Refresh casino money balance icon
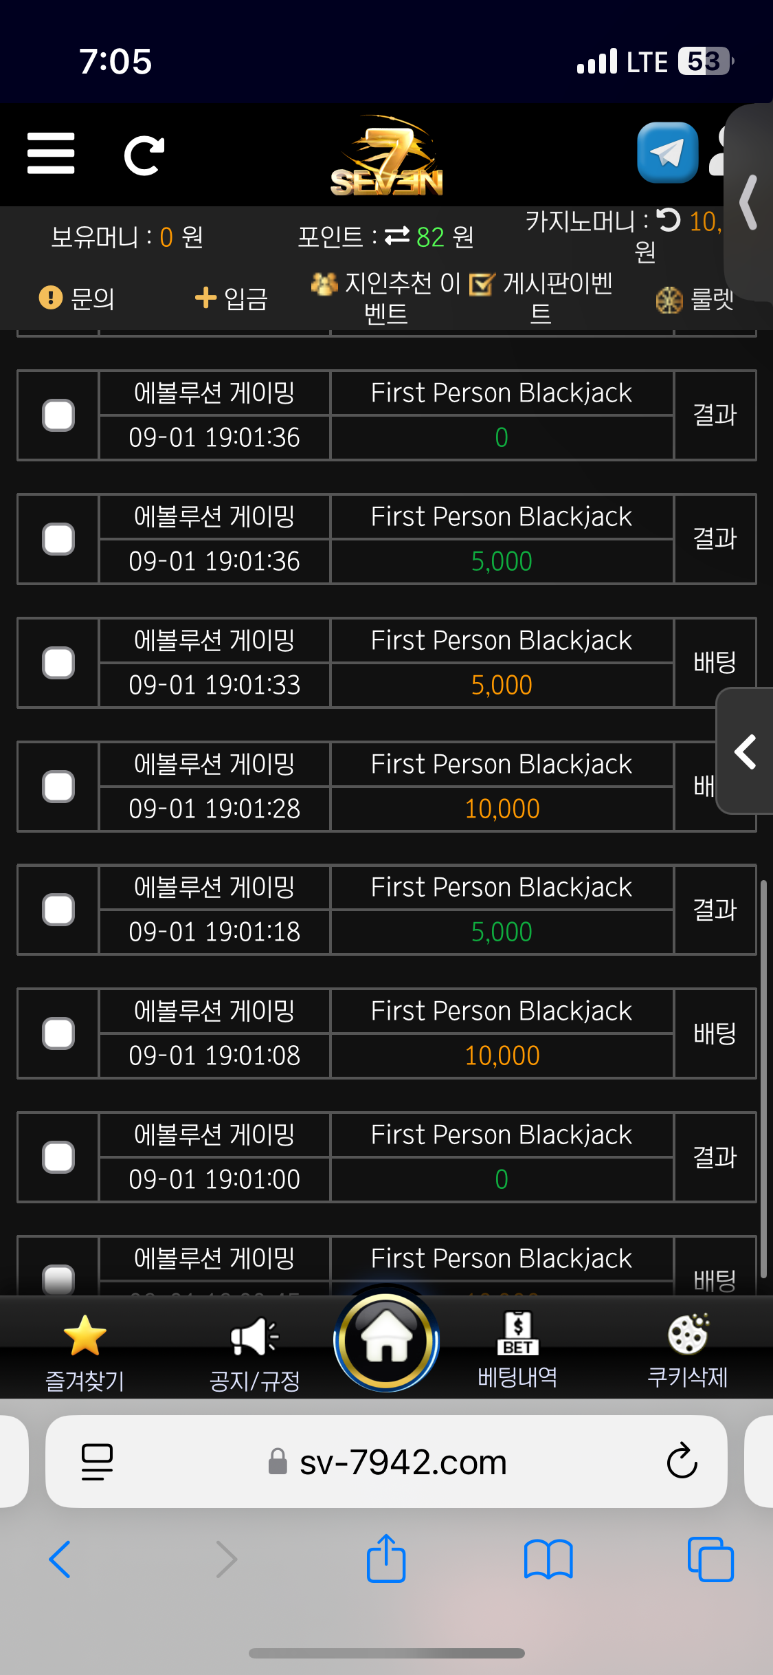This screenshot has width=773, height=1675. click(x=669, y=220)
